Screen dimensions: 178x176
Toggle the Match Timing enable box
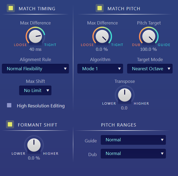(11, 8)
